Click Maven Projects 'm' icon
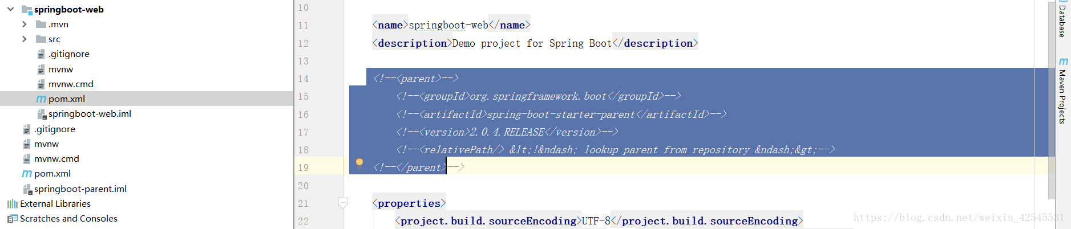The width and height of the screenshot is (1071, 229). pyautogui.click(x=1063, y=61)
